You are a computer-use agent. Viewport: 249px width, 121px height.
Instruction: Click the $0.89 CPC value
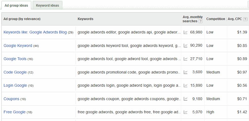[x=242, y=59]
